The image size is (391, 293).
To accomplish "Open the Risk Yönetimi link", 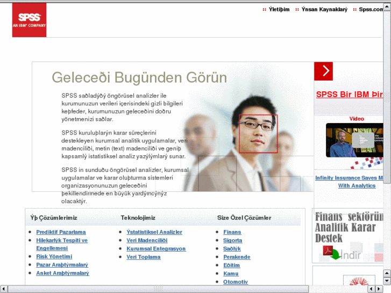I will point(54,256).
